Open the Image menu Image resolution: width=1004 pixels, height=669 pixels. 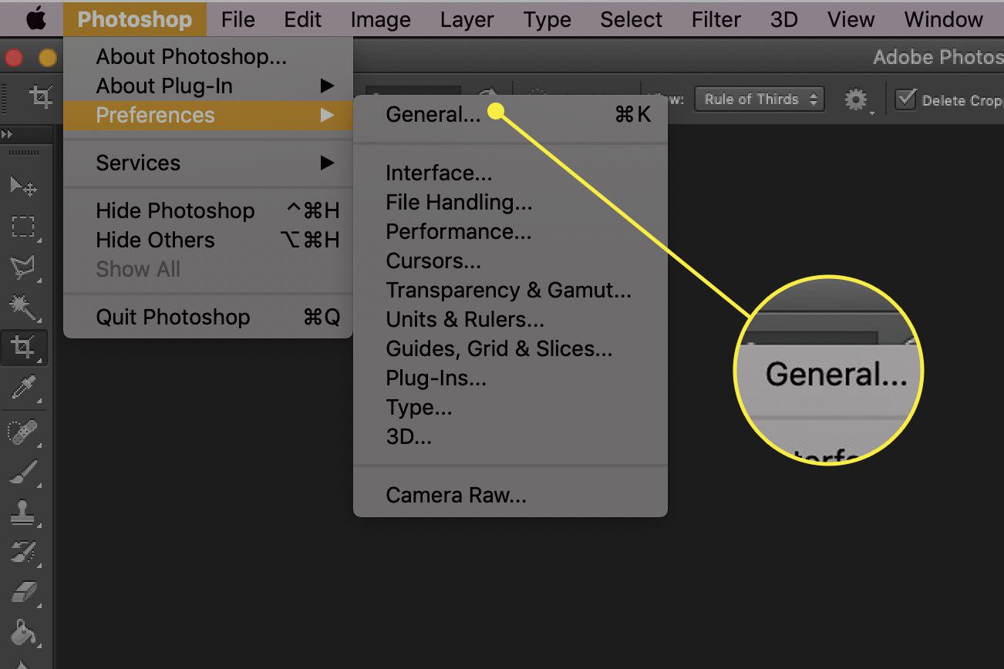[x=381, y=19]
